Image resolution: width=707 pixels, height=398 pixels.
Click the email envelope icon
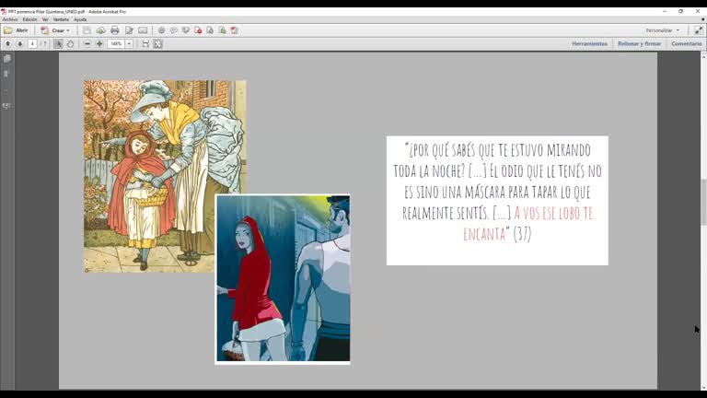point(143,30)
